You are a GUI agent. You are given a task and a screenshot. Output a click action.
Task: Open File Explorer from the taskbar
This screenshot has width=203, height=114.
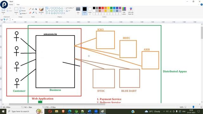point(56,111)
